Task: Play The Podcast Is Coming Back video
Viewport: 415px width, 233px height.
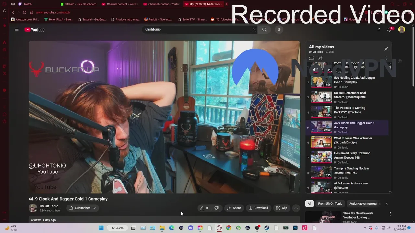Action: [347, 112]
